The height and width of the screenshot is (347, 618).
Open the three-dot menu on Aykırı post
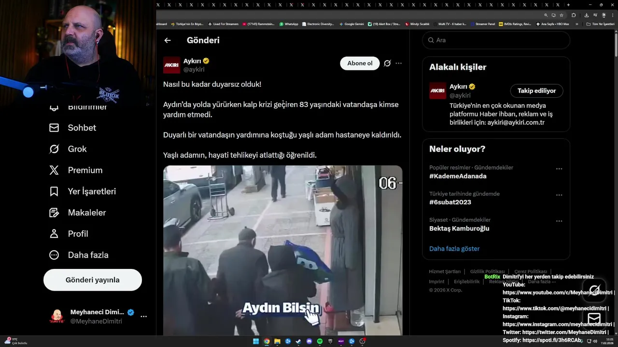(398, 63)
